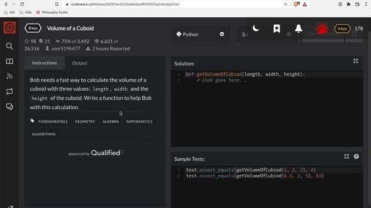This screenshot has height=208, width=371.
Task: Open Philosophy books bookmark
Action: tap(52, 12)
